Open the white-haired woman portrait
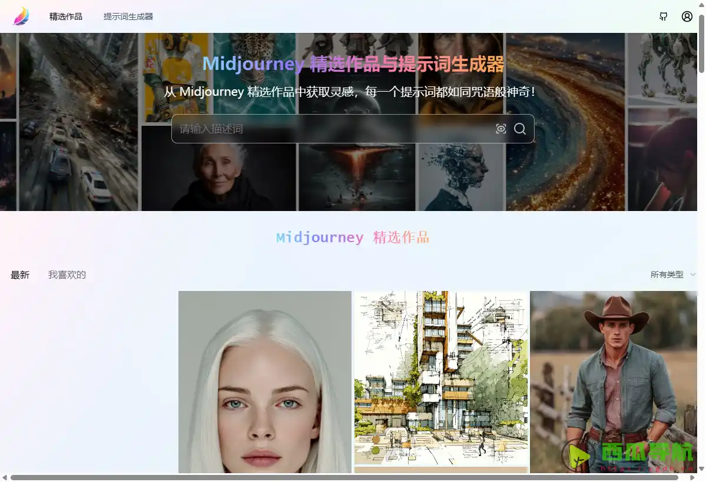The width and height of the screenshot is (706, 482). [264, 382]
